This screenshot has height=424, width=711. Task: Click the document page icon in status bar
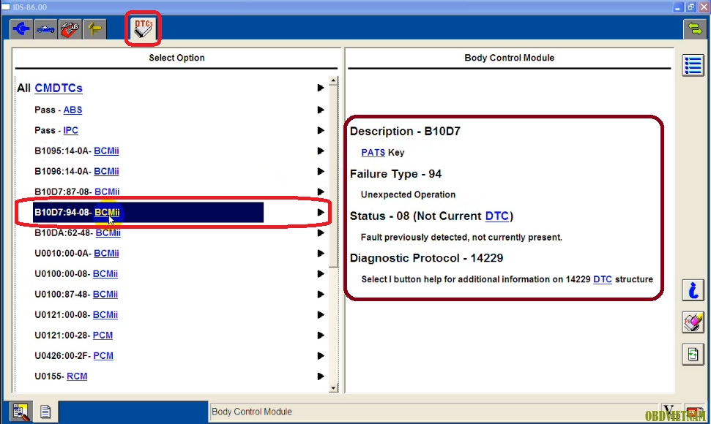point(45,412)
